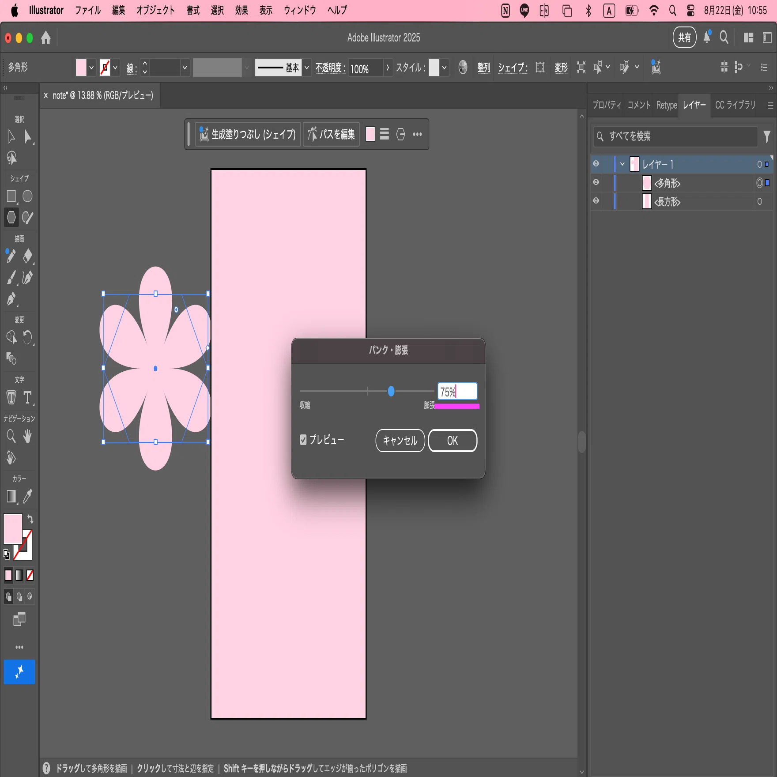This screenshot has width=777, height=777.
Task: Select the Hand tool
Action: [x=28, y=436]
